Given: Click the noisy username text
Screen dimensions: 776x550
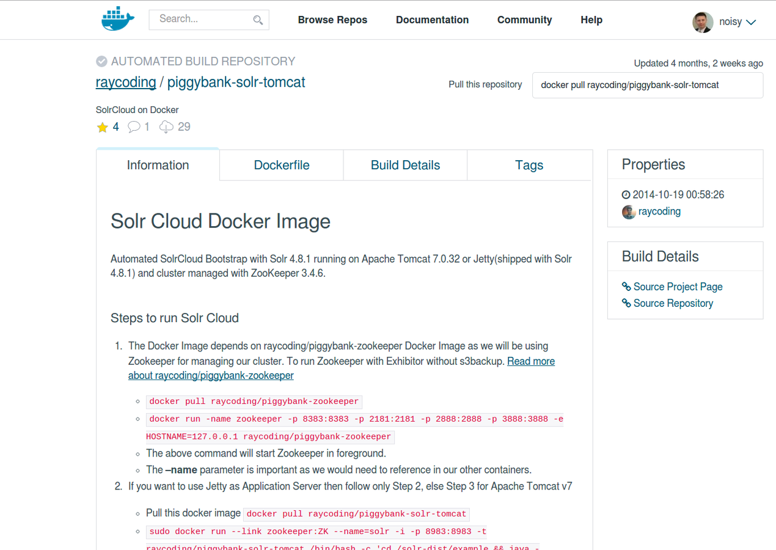Looking at the screenshot, I should pyautogui.click(x=730, y=22).
